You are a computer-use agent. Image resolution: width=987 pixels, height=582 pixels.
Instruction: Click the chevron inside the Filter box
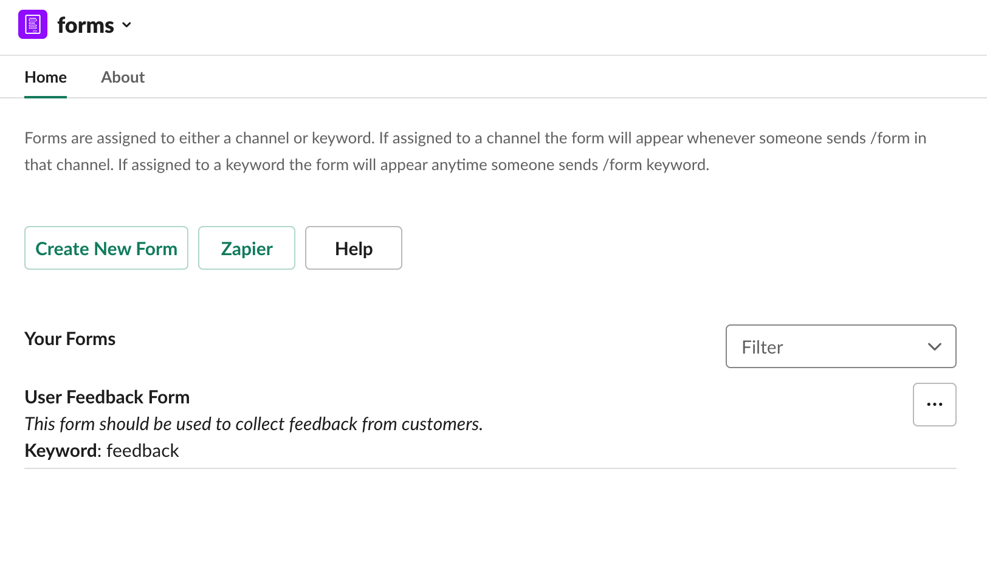(x=934, y=347)
